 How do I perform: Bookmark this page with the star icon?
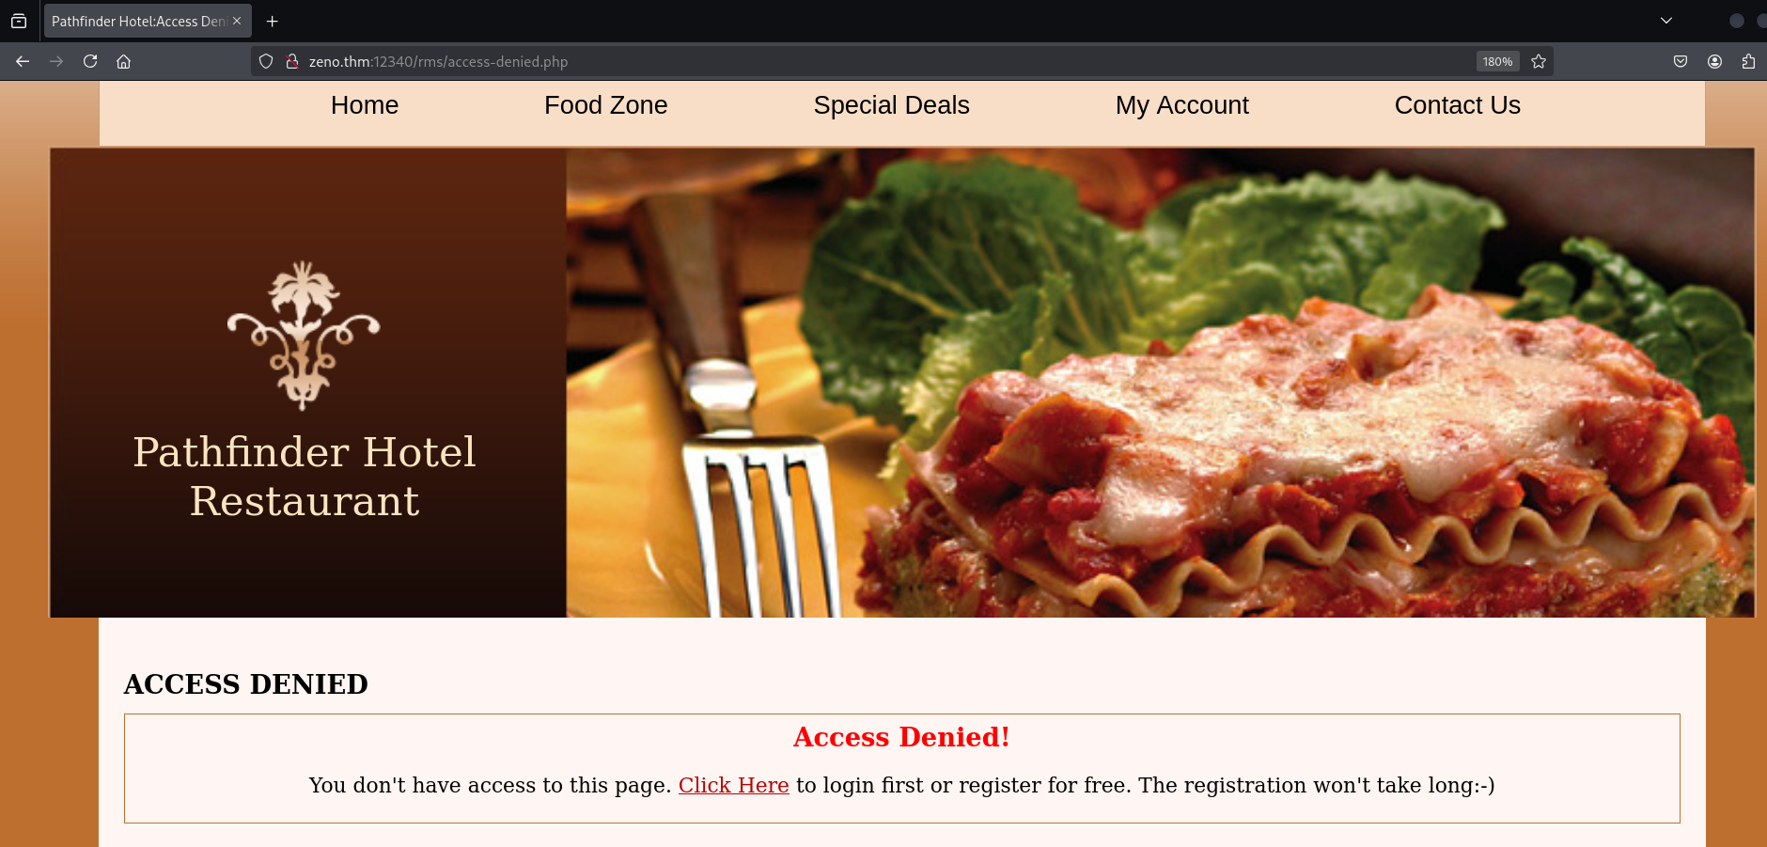coord(1539,61)
